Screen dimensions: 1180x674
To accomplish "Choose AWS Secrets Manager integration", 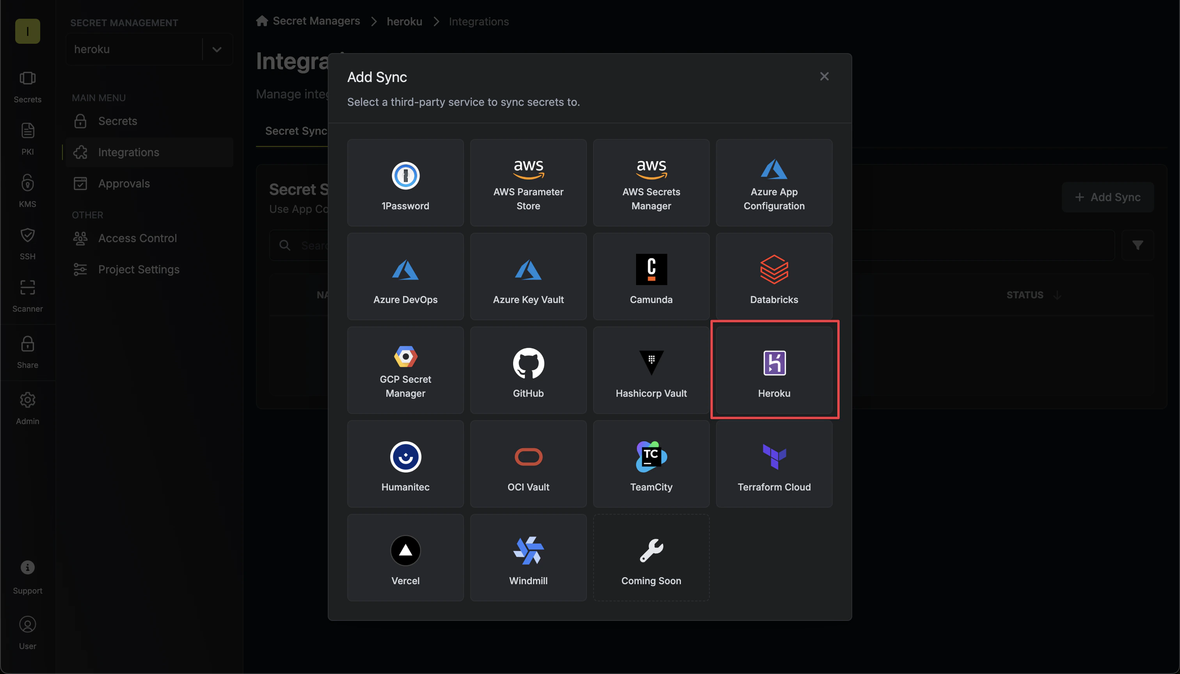I will pyautogui.click(x=651, y=182).
